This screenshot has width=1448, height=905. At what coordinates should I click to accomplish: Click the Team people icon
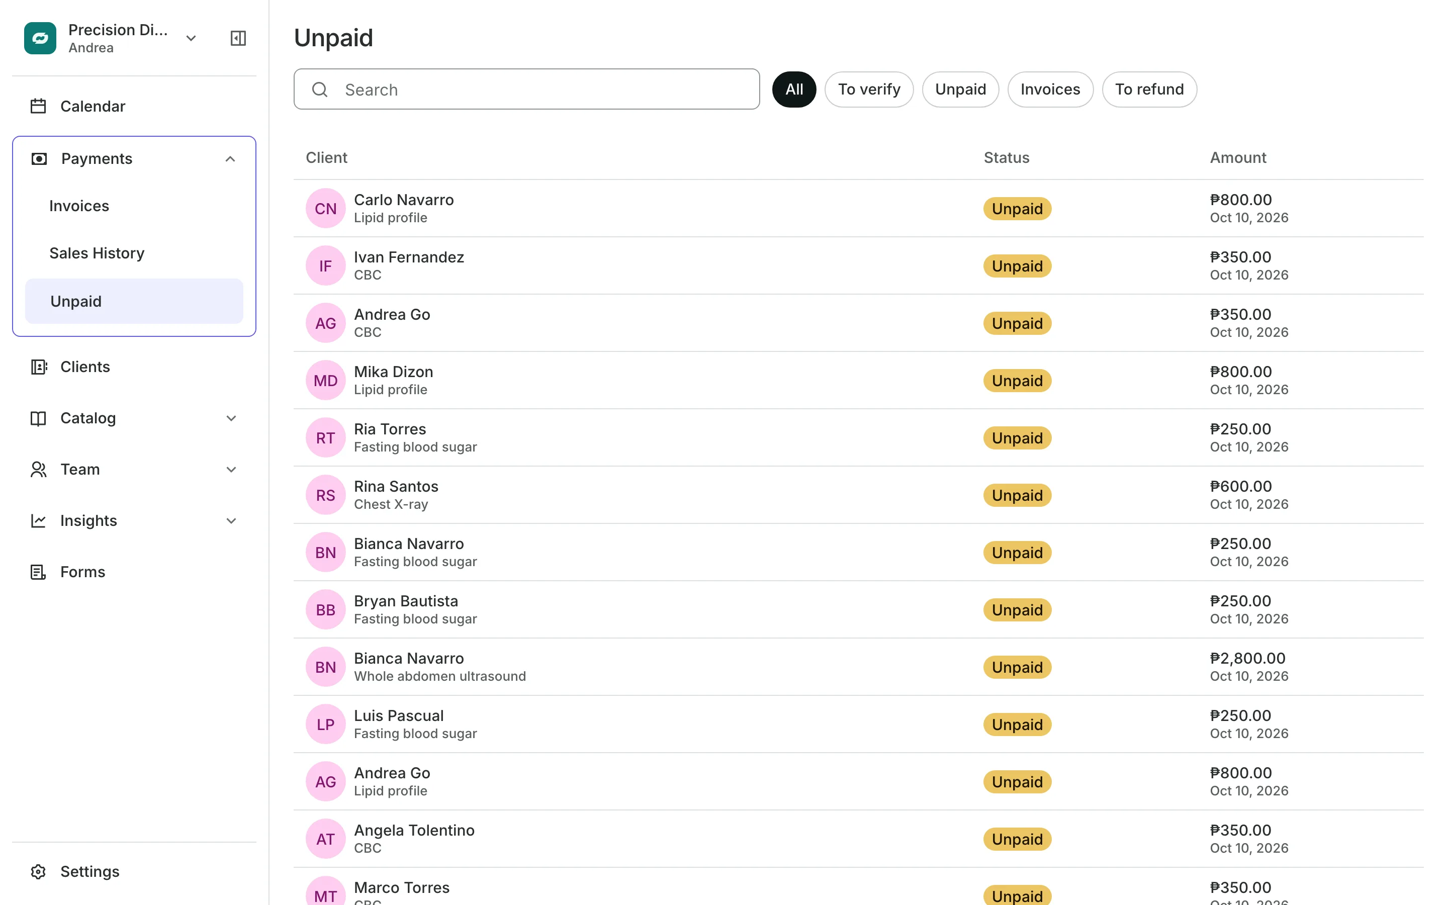[x=38, y=470]
